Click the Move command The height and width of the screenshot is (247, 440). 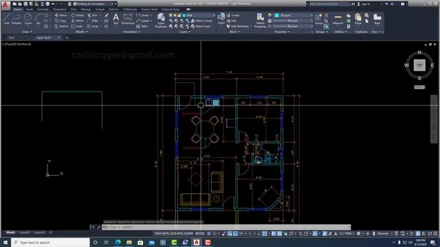click(x=60, y=15)
